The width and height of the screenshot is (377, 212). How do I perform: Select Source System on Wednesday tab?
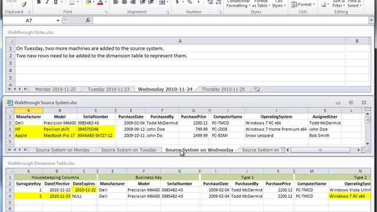click(199, 150)
